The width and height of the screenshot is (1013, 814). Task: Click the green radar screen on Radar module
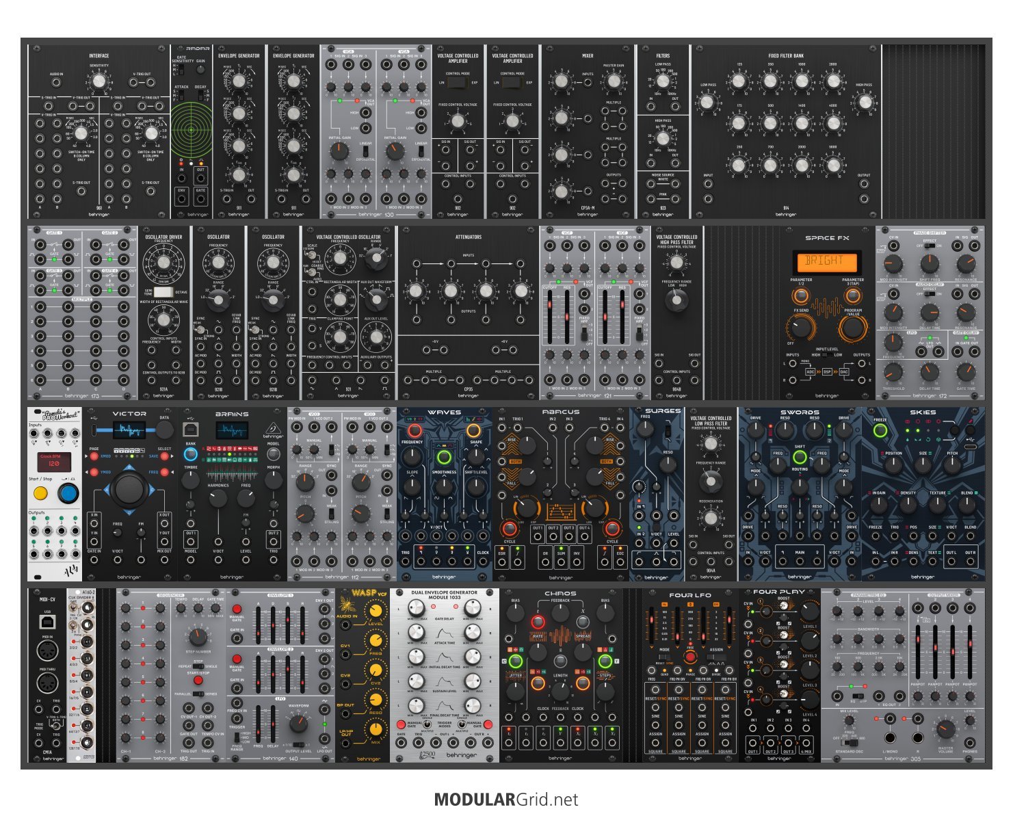191,129
